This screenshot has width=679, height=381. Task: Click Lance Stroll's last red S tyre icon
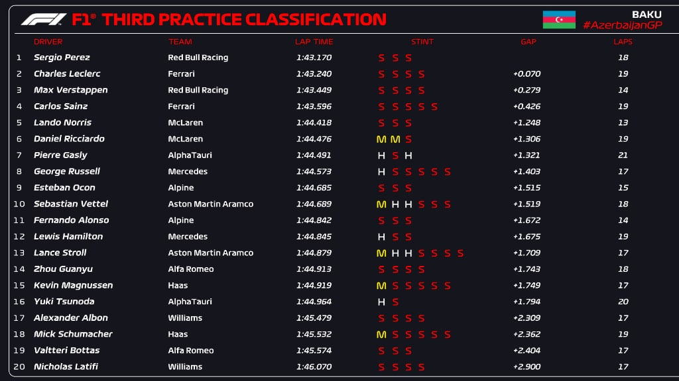click(x=460, y=253)
